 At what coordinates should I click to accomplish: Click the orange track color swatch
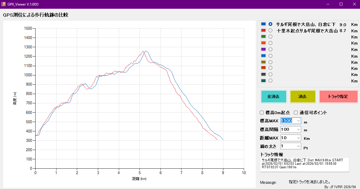(x=264, y=43)
